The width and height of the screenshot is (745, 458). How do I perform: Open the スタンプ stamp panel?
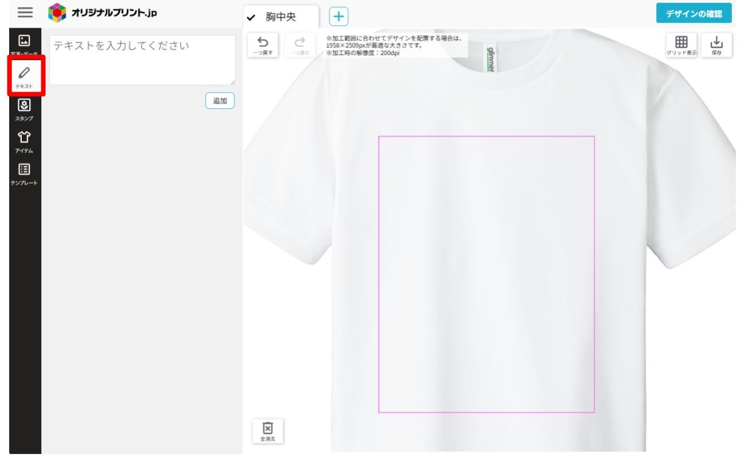click(x=24, y=110)
